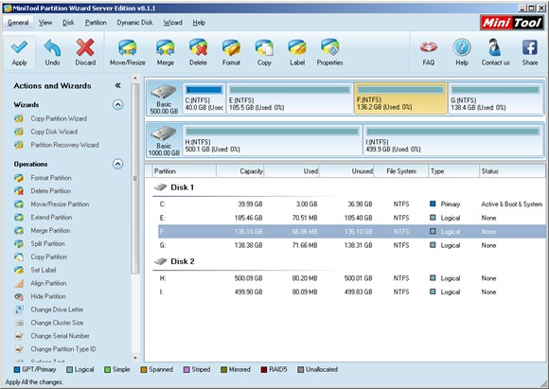This screenshot has width=549, height=389.
Task: Select the C: partition row in list
Action: click(x=351, y=204)
